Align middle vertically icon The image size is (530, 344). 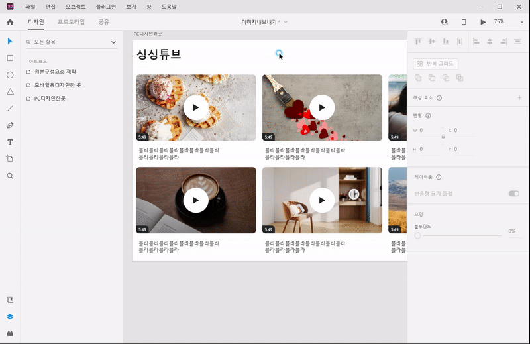(432, 42)
